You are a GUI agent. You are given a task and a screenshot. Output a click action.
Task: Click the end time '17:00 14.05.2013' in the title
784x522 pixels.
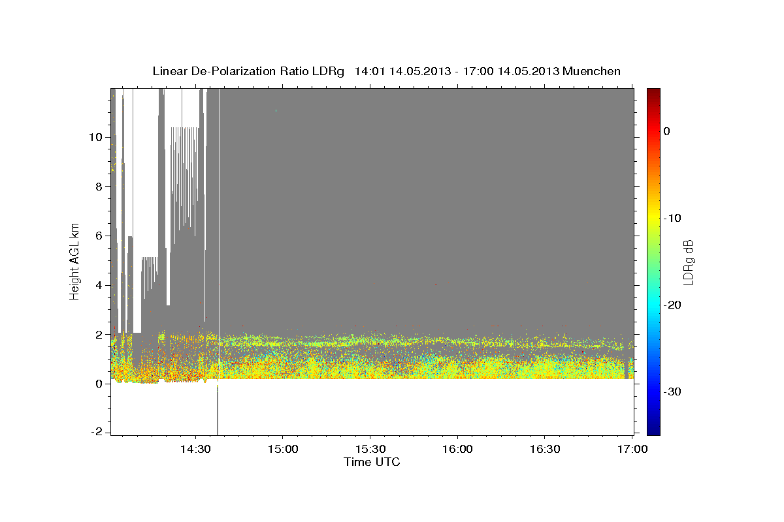pos(512,71)
